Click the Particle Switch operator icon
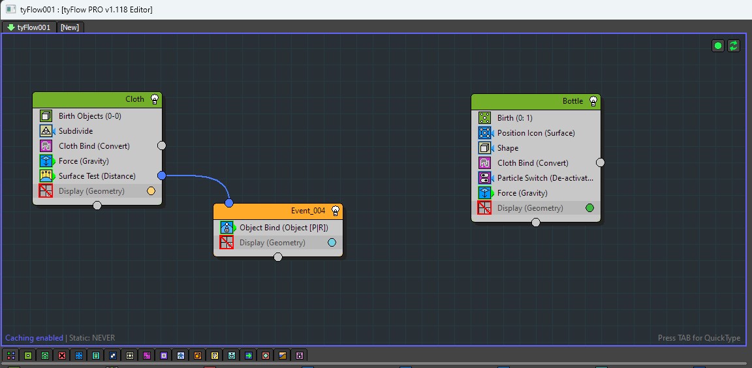This screenshot has height=368, width=752. pos(485,177)
